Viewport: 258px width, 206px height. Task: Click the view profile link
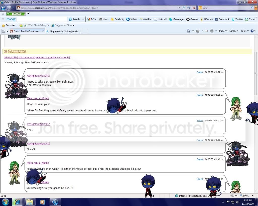[11, 58]
